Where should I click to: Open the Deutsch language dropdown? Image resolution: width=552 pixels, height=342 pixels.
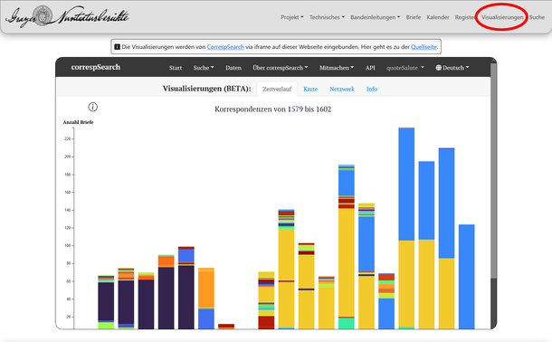[x=452, y=68]
